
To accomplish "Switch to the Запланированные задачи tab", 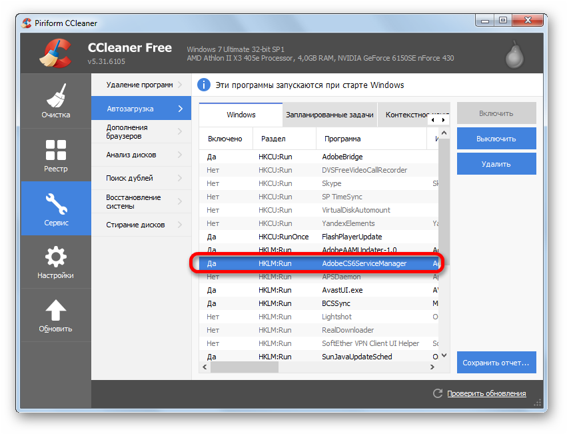I will [329, 115].
